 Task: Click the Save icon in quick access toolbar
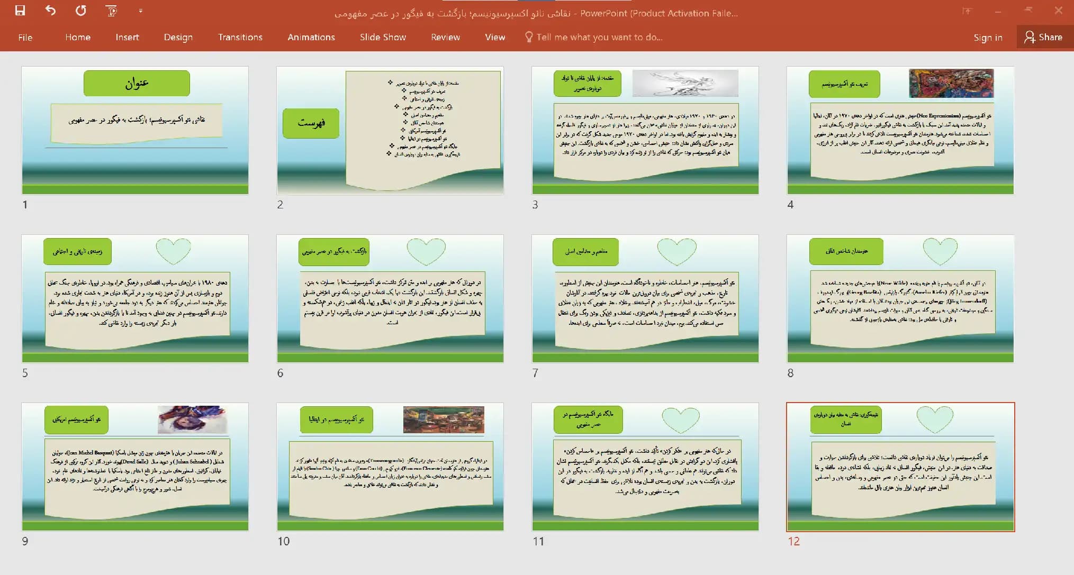pos(20,11)
